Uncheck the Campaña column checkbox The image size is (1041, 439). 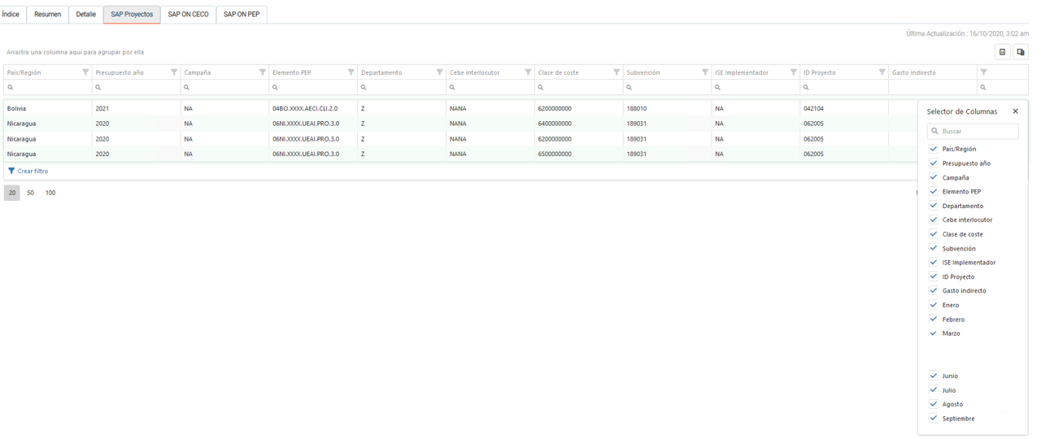tap(934, 177)
